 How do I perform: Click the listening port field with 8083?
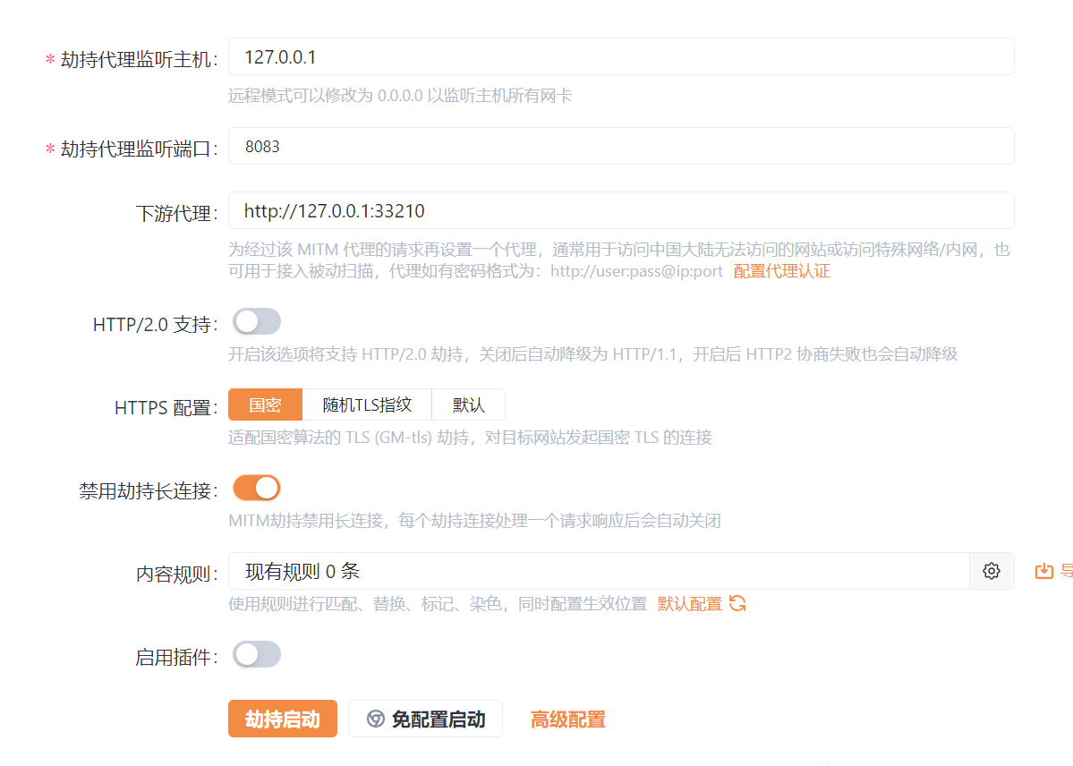(x=620, y=146)
